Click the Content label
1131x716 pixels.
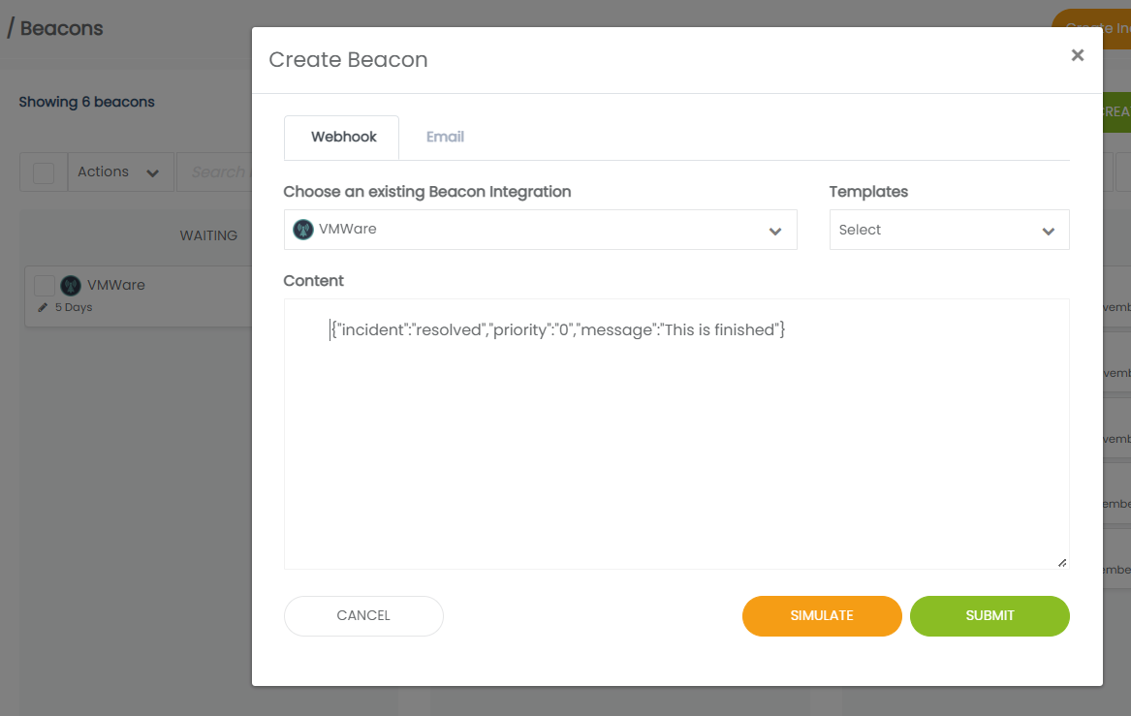[x=313, y=280]
